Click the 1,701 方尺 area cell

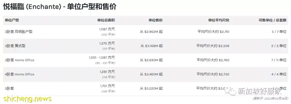108,86
